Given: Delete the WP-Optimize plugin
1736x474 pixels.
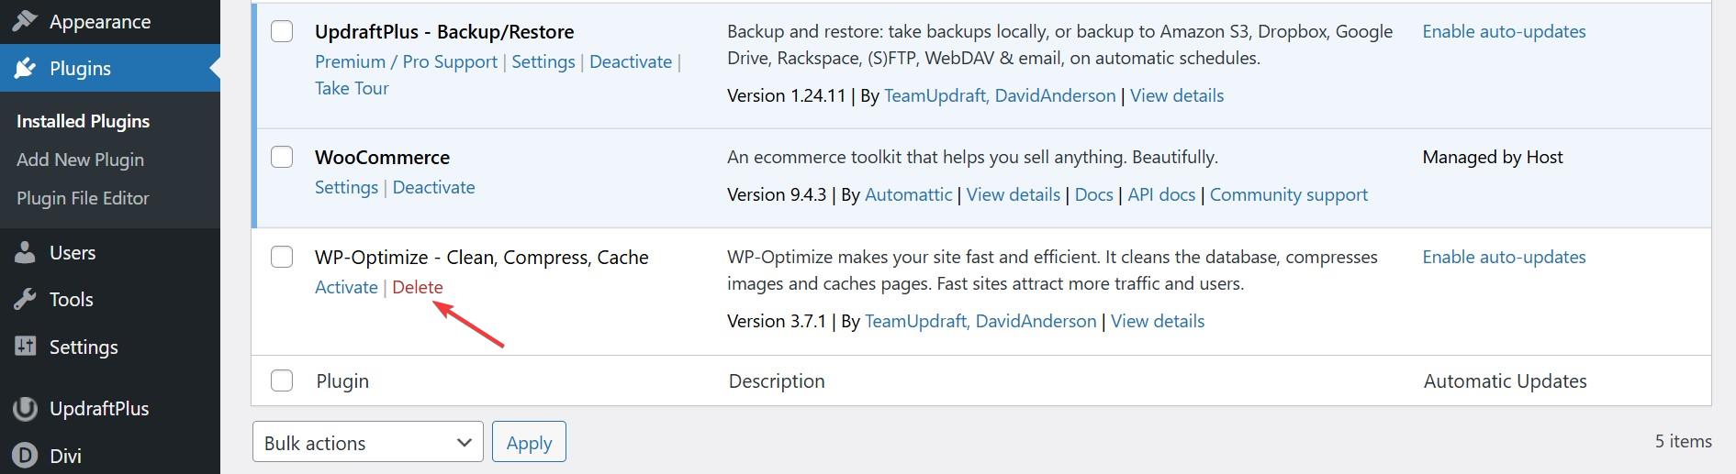Looking at the screenshot, I should coord(418,287).
